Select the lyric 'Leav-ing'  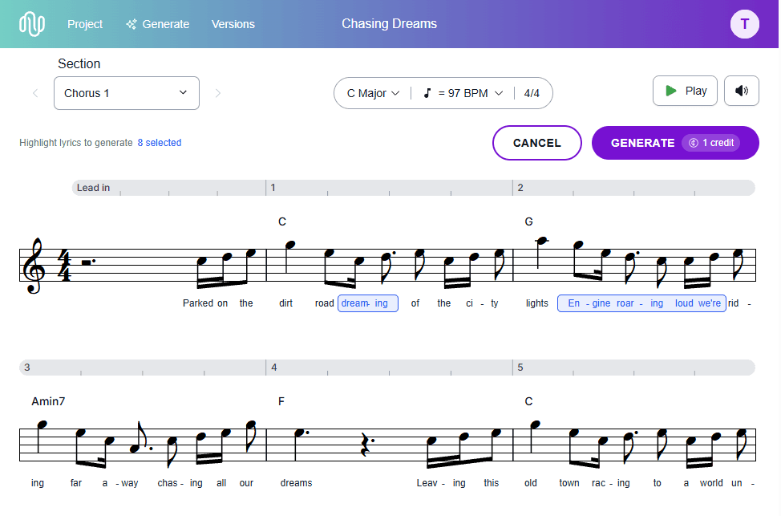(x=441, y=483)
